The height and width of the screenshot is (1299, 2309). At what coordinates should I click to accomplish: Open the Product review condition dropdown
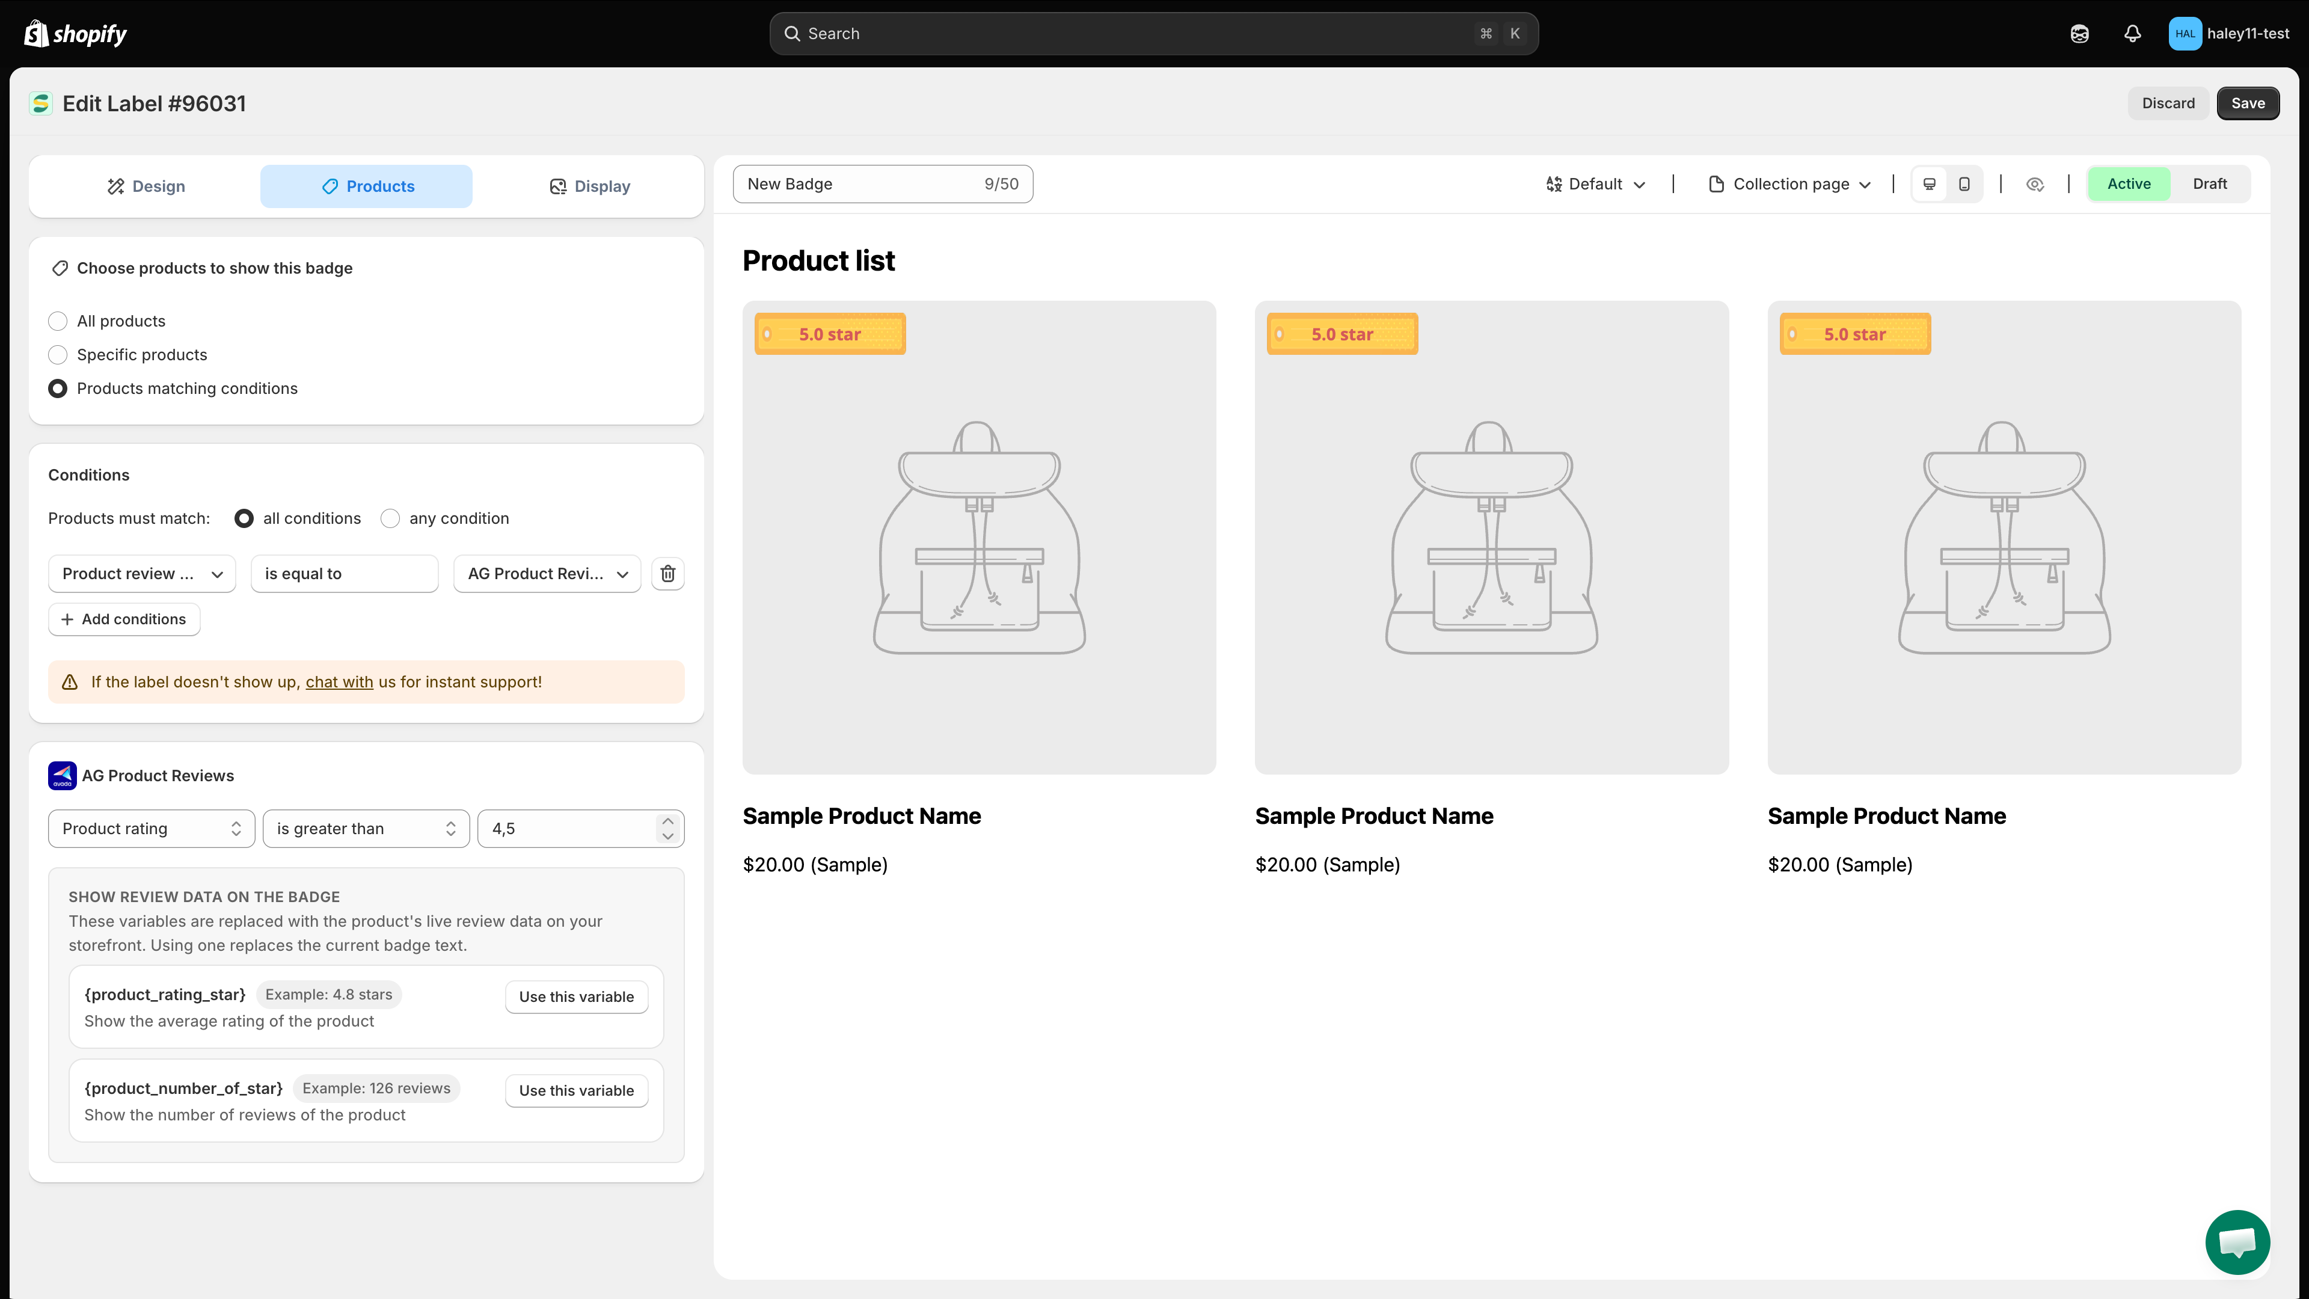tap(142, 574)
